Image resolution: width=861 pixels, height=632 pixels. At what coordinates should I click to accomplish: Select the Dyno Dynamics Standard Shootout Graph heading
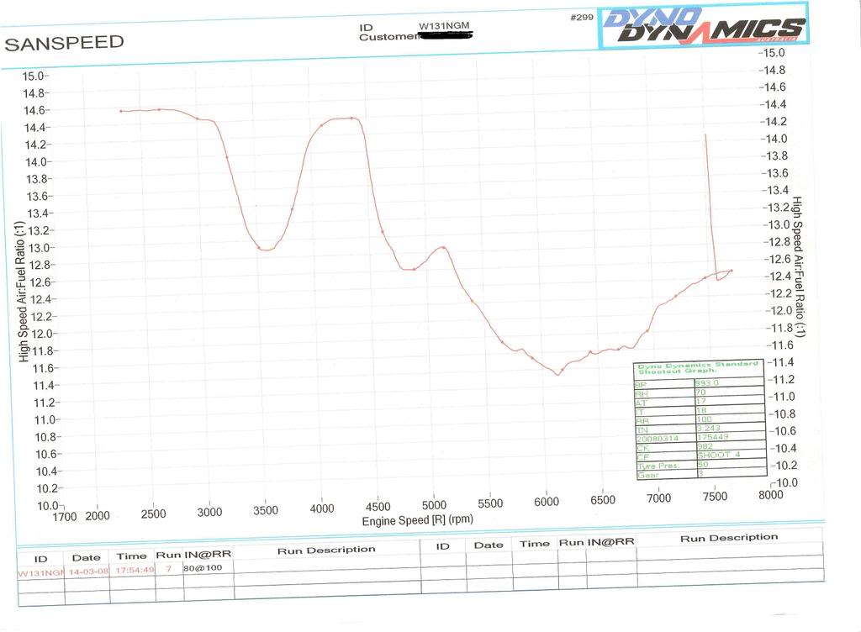pos(698,368)
